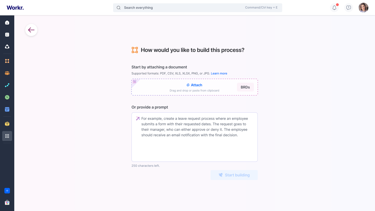Viewport: 375px width, 211px height.
Task: Open the analytics graph sidebar icon
Action: point(7,85)
